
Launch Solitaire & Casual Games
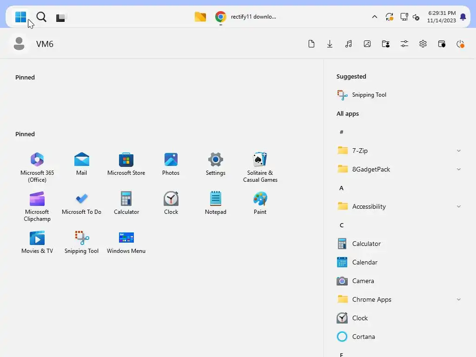(260, 167)
